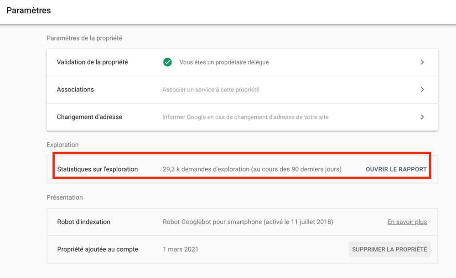456x278 pixels.
Task: Click the green verified checkmark icon
Action: point(167,62)
